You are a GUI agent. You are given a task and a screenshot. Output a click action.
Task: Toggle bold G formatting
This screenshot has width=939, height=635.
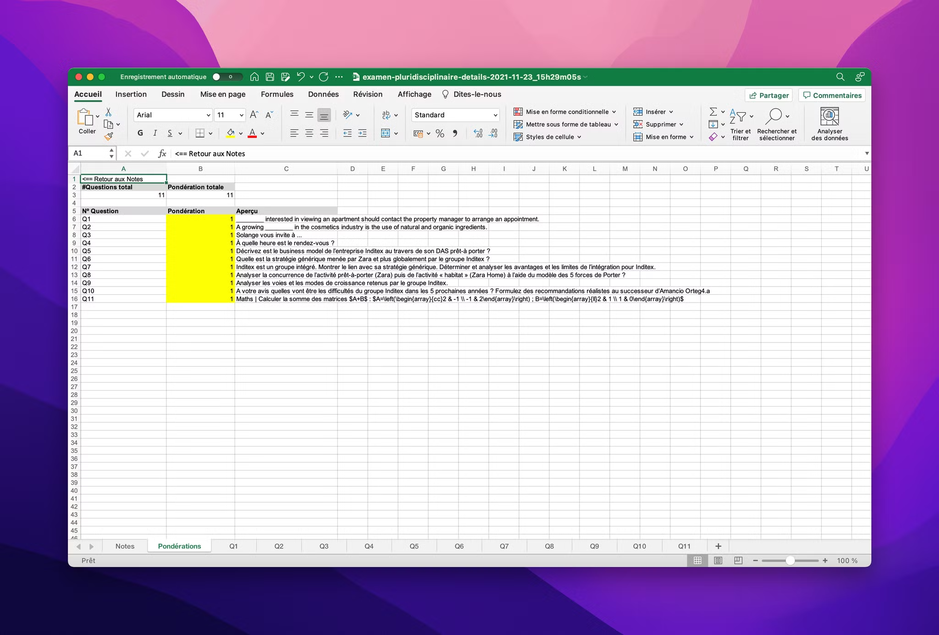click(140, 133)
